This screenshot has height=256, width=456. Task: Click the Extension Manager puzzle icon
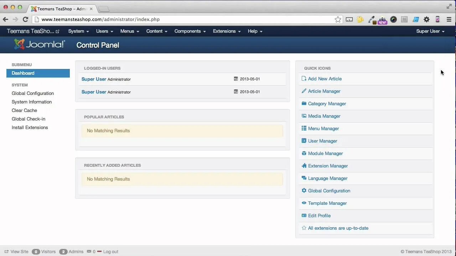point(304,166)
